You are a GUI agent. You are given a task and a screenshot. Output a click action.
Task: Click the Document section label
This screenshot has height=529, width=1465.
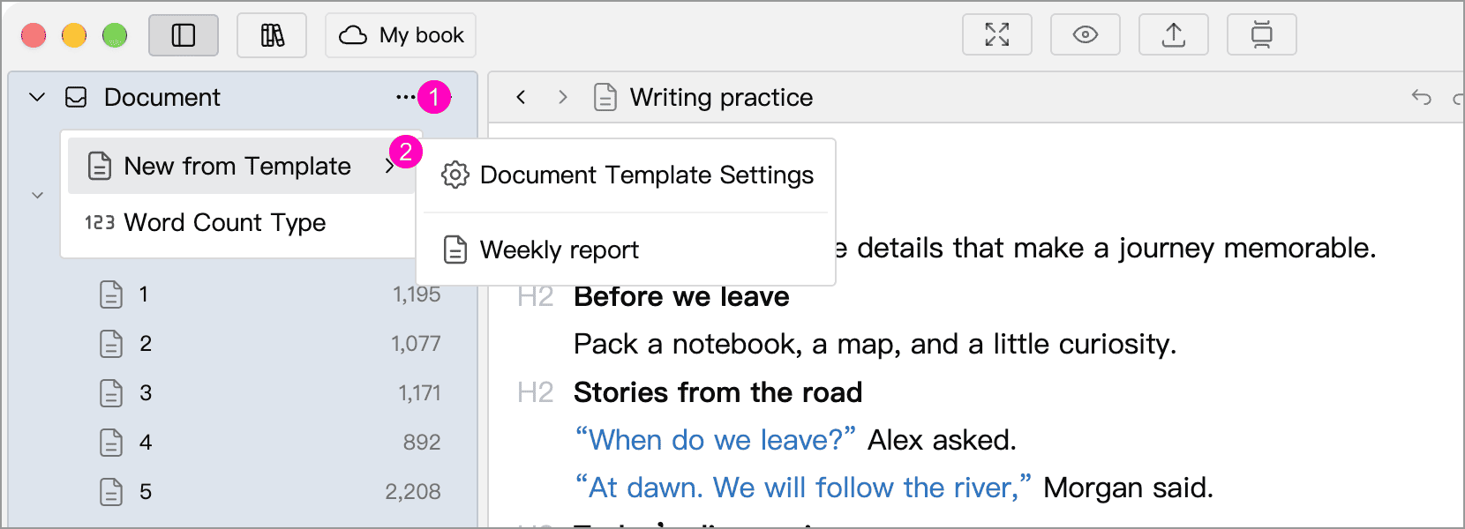tap(162, 97)
